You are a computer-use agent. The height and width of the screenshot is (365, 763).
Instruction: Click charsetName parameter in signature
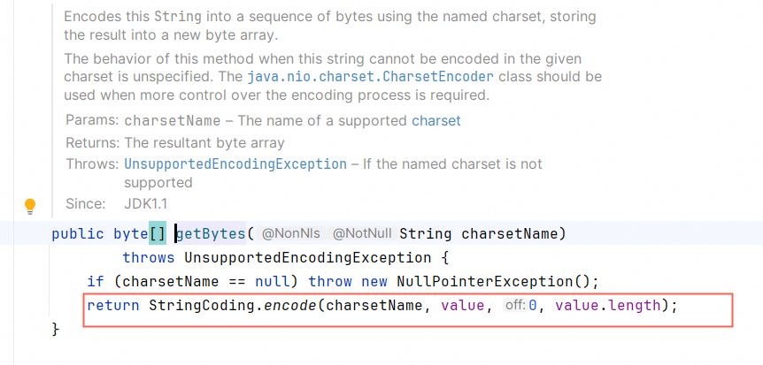508,234
